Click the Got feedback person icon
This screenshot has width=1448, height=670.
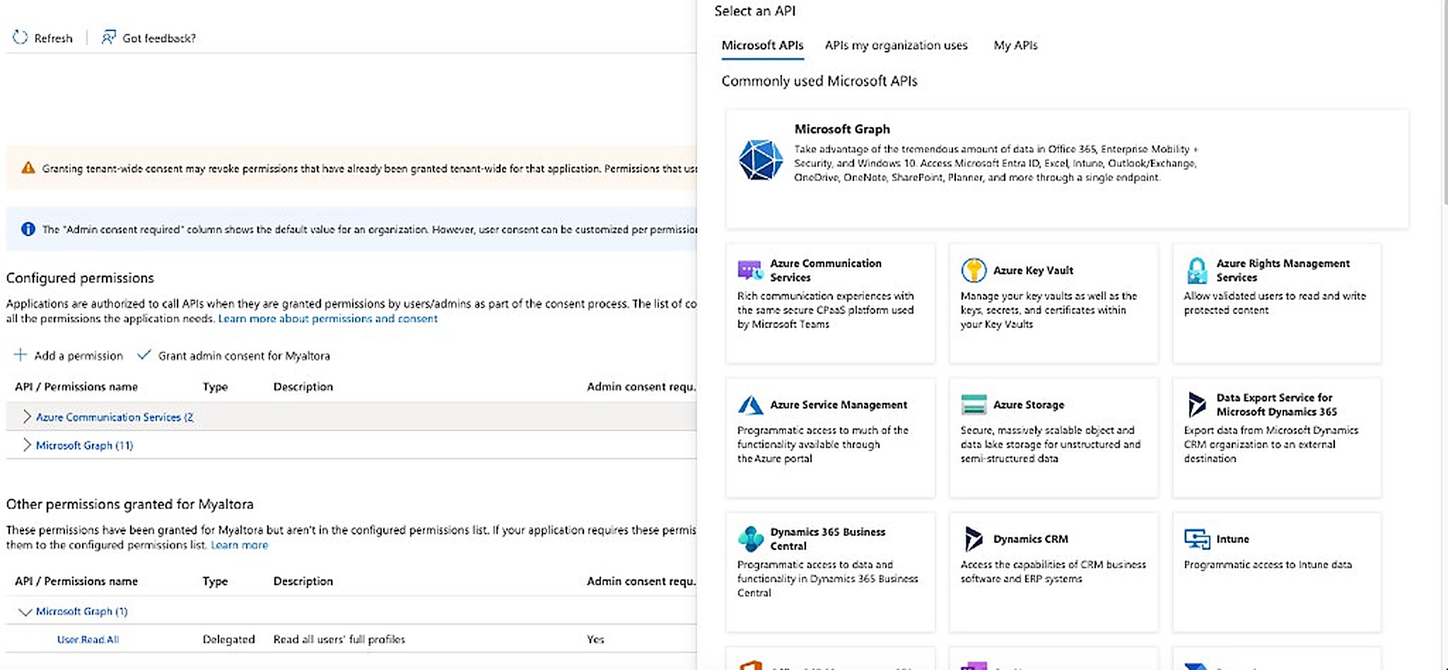point(108,37)
